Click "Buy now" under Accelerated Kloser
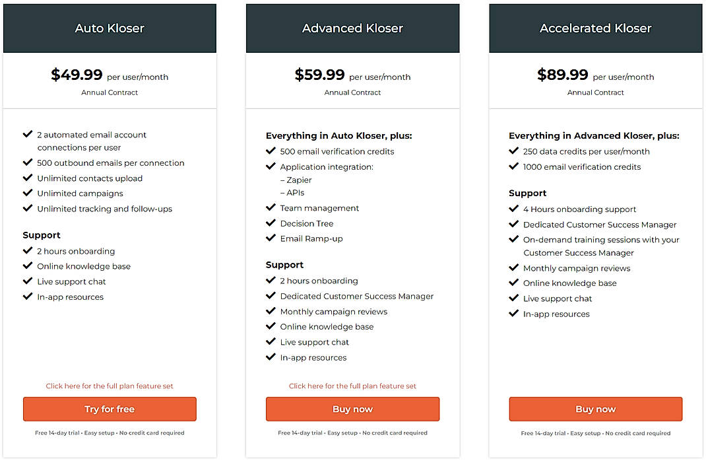The width and height of the screenshot is (706, 461). (595, 409)
